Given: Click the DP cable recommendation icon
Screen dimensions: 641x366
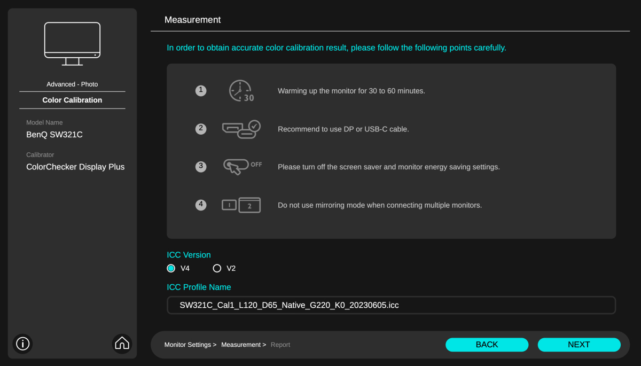Looking at the screenshot, I should click(241, 129).
